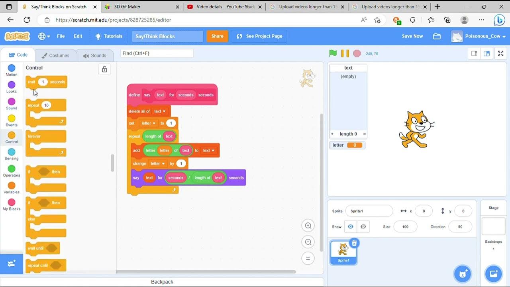Viewport: 510px width, 287px height.
Task: Select the Stage backdrop thumbnail
Action: pos(493,226)
